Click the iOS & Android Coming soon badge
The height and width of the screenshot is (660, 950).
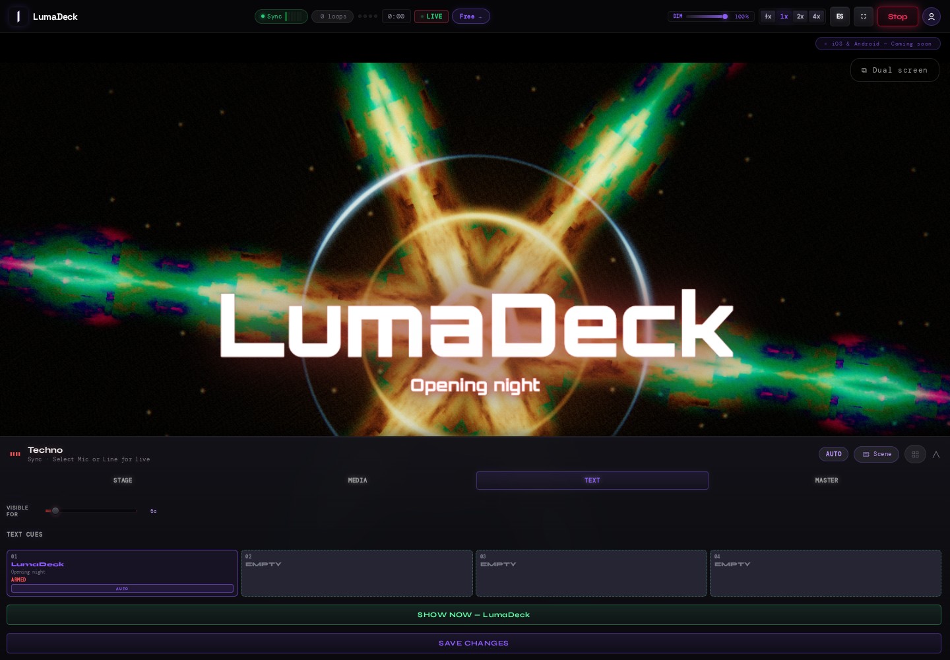(x=878, y=44)
